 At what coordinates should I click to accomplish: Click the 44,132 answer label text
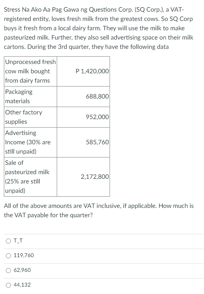pyautogui.click(x=22, y=285)
